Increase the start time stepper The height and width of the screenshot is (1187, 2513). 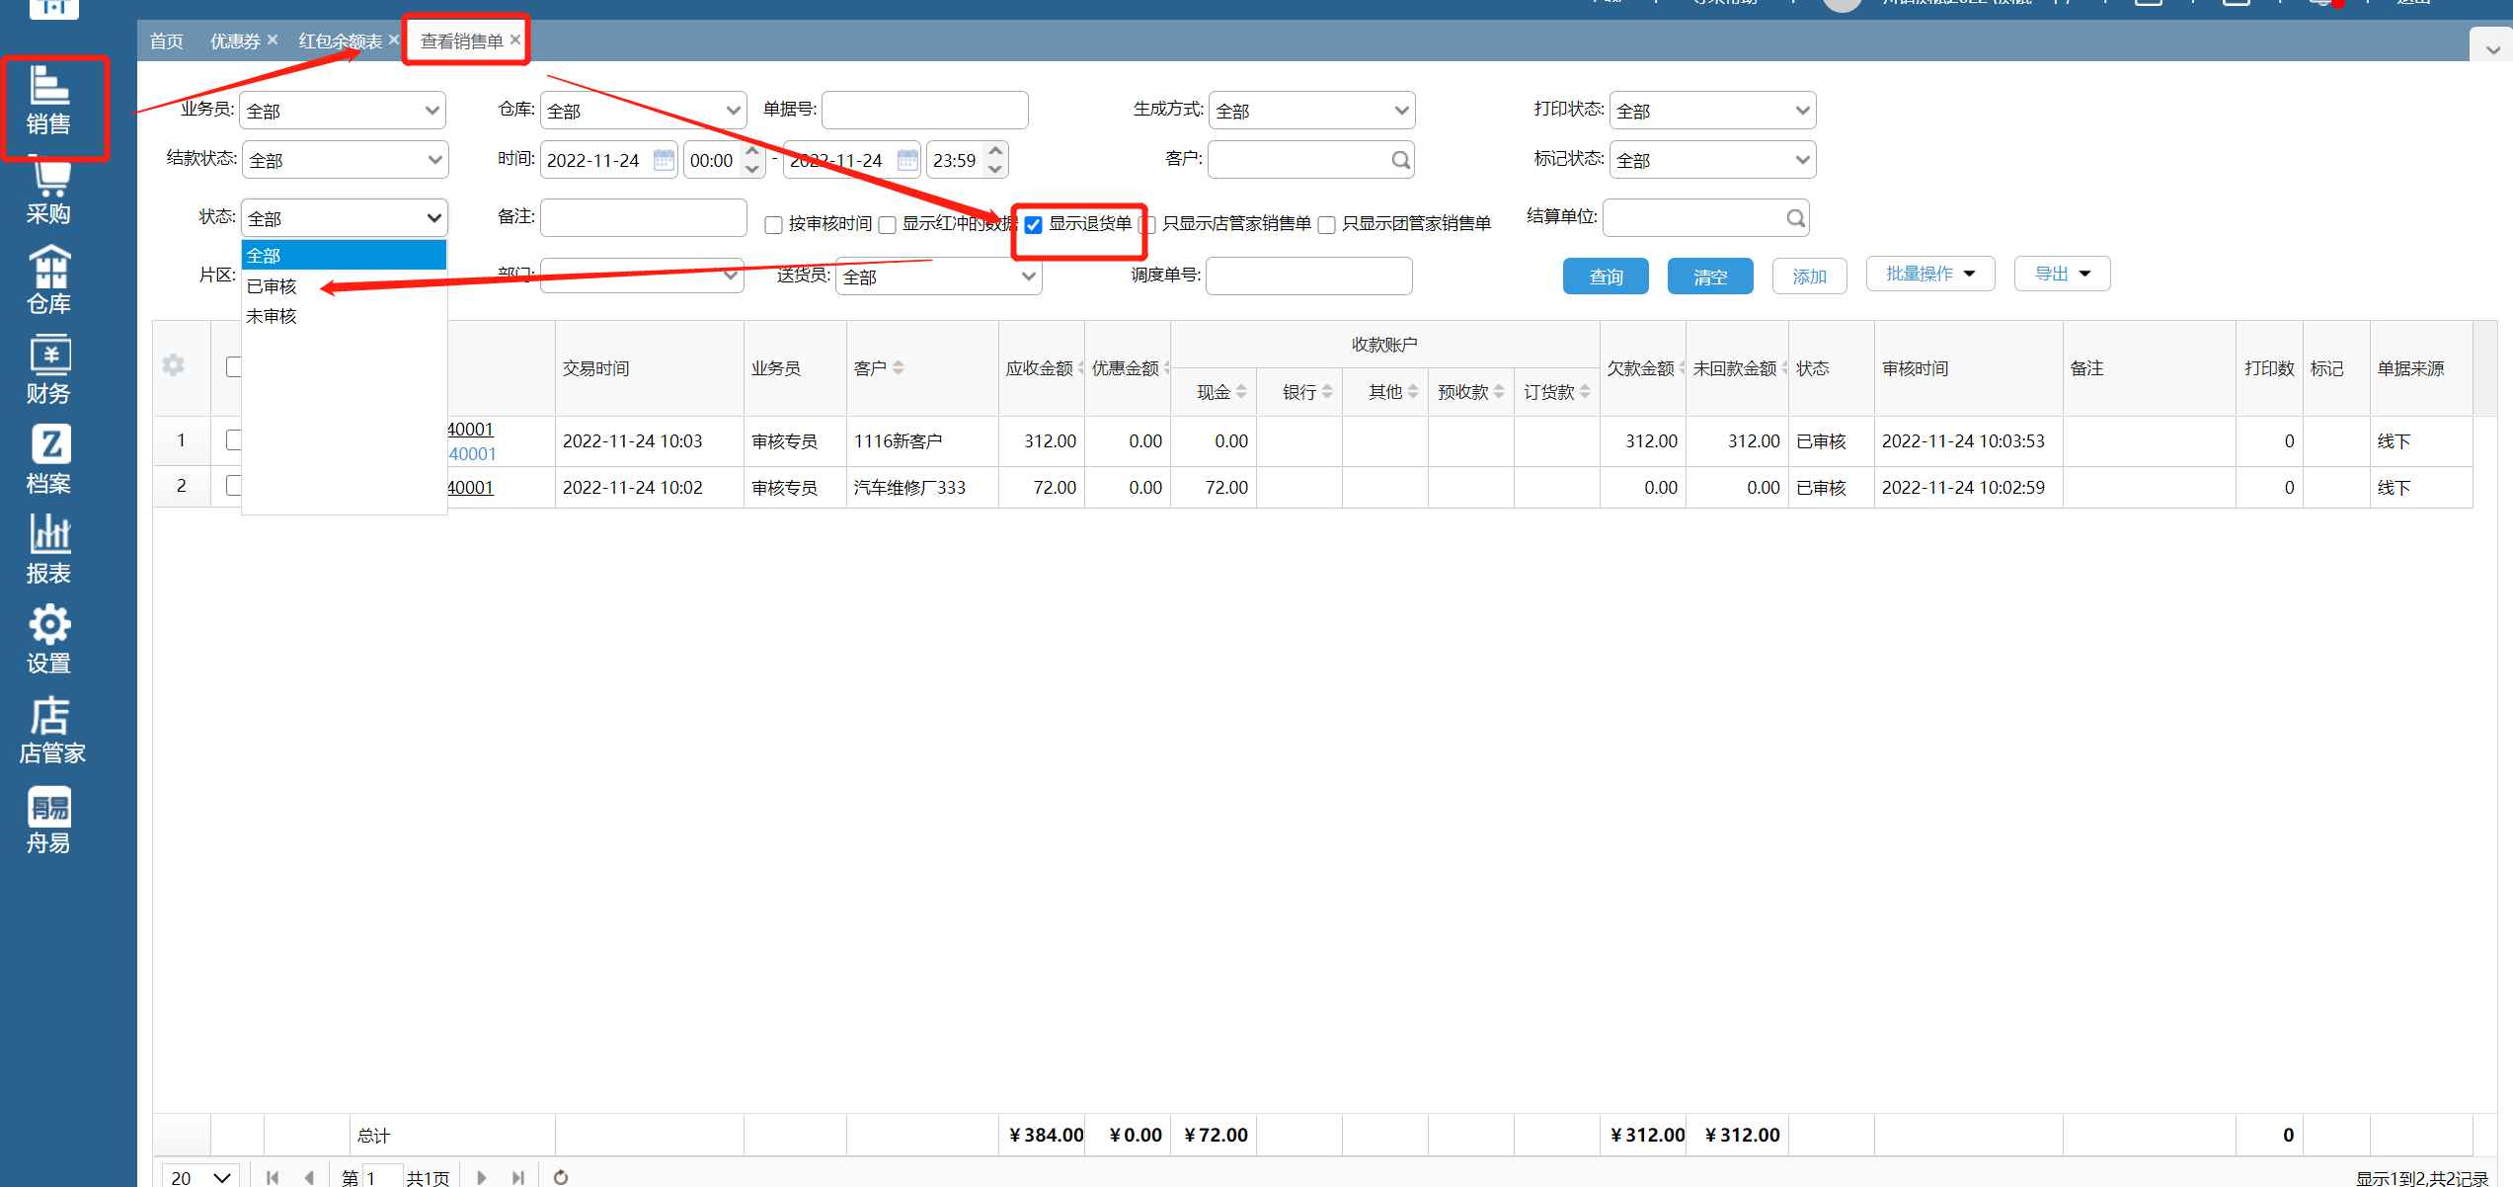pos(752,151)
